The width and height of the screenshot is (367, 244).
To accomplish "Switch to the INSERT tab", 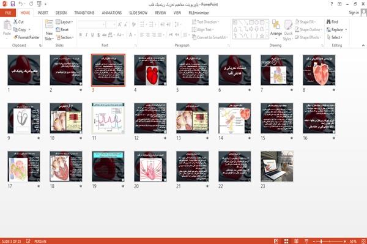I will coord(43,13).
